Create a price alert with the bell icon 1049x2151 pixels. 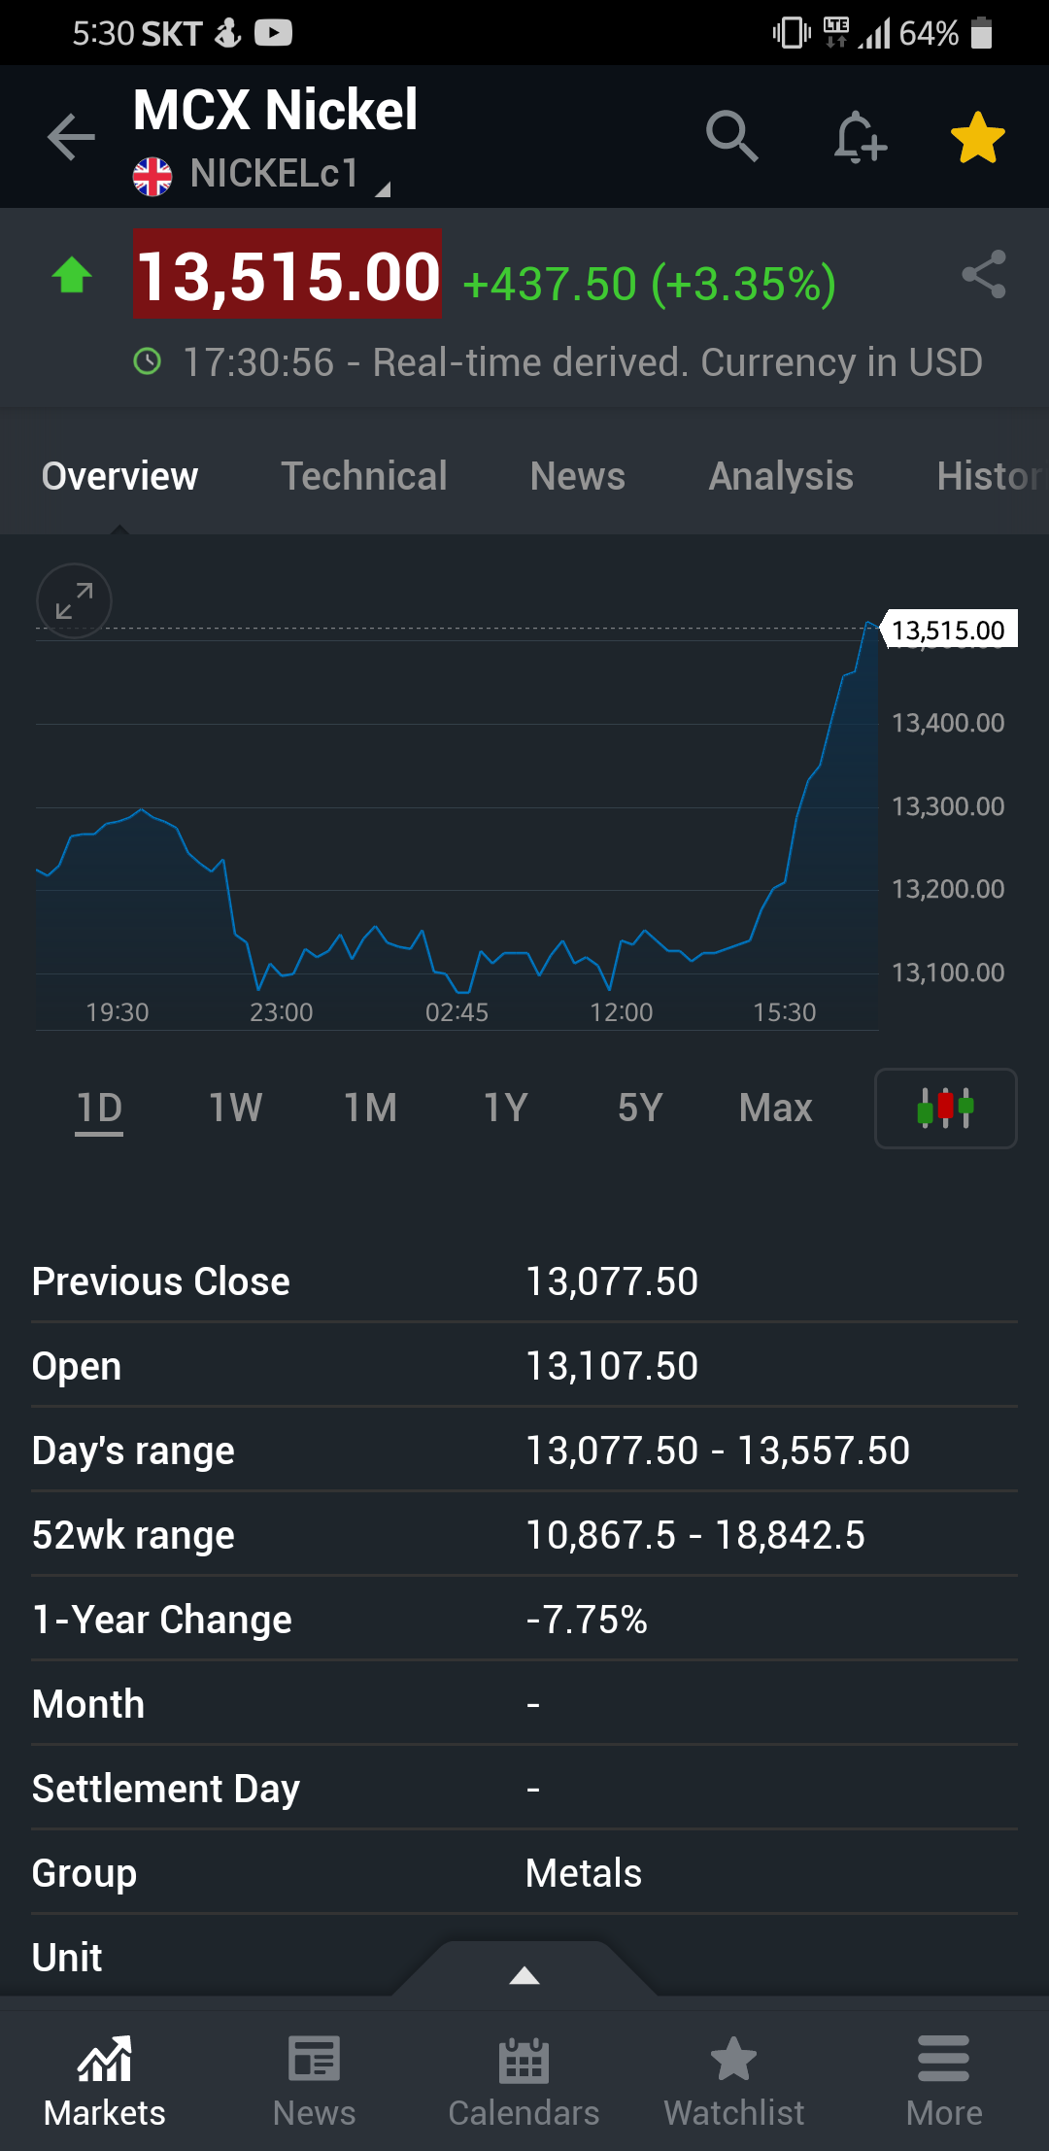tap(860, 136)
